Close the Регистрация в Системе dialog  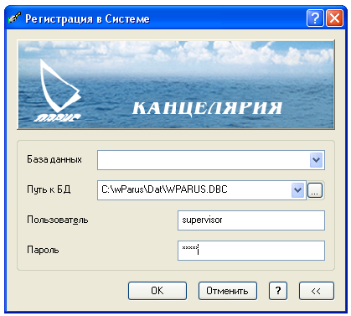tap(334, 18)
